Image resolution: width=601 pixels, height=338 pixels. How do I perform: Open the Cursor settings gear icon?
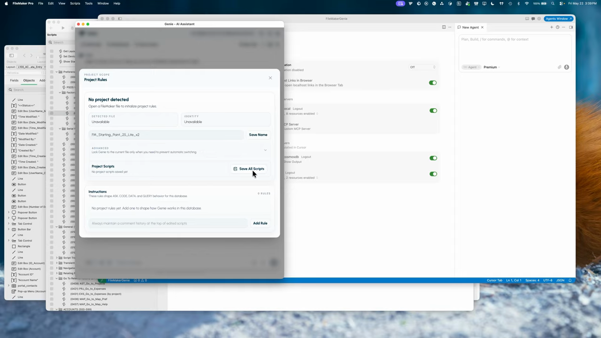point(539,19)
